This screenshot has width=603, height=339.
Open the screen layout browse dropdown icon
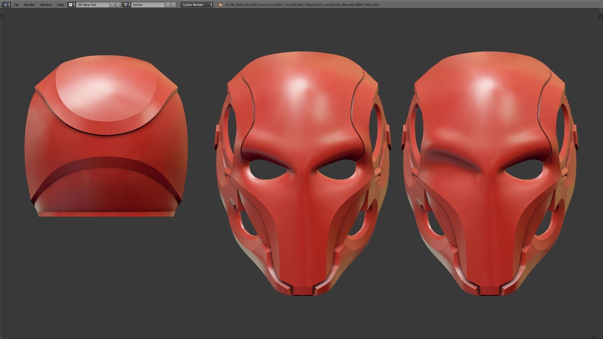[x=72, y=5]
